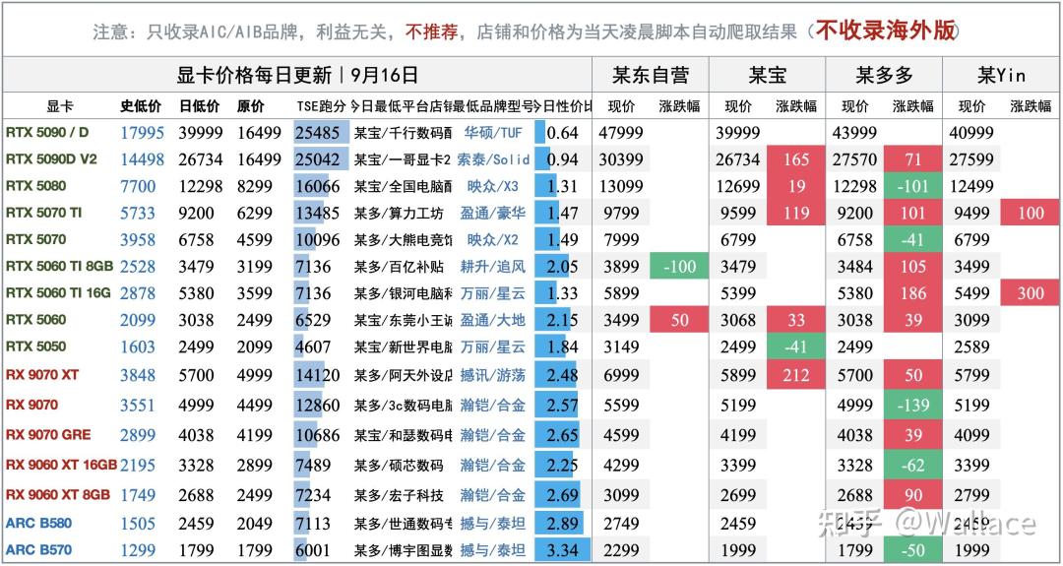Viewport: 1063px width, 566px height.
Task: Select the "RTX 5060 TI 16G" row label
Action: pos(60,292)
